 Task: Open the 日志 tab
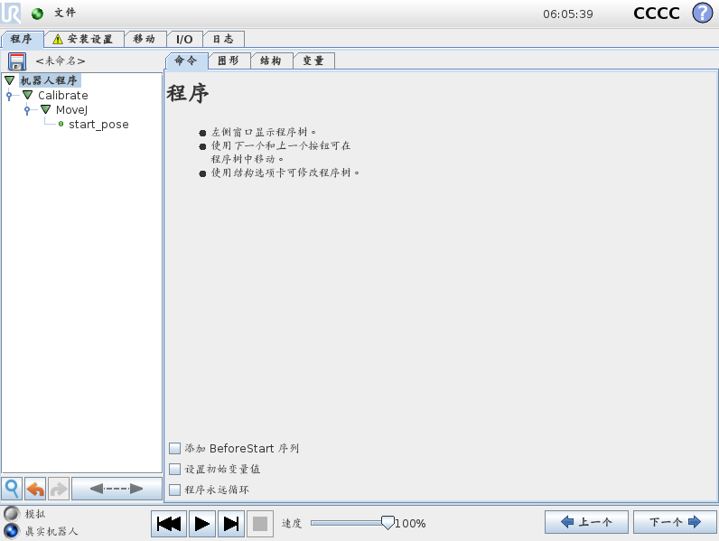click(x=223, y=40)
